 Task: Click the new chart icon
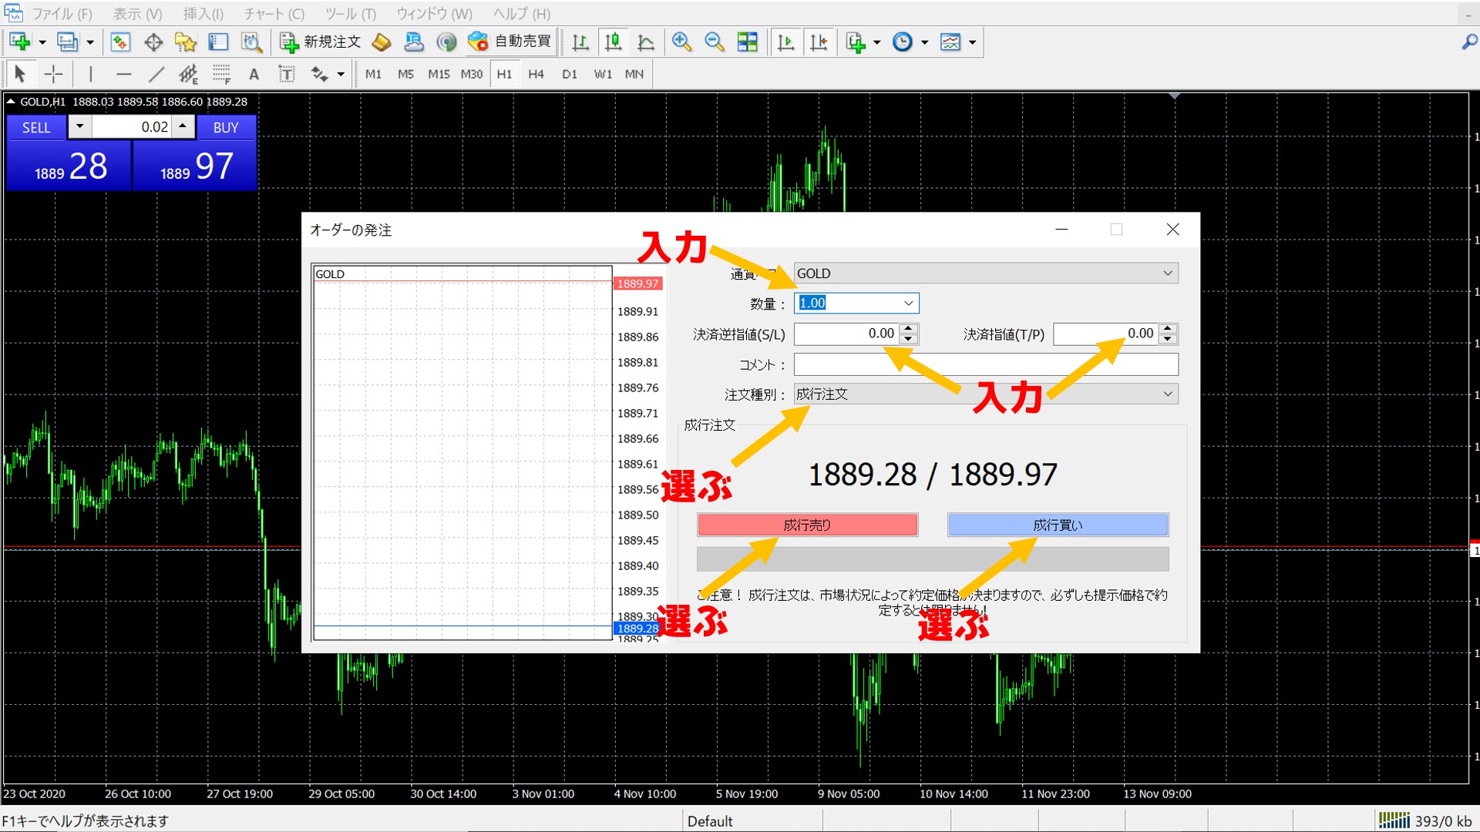pos(20,42)
